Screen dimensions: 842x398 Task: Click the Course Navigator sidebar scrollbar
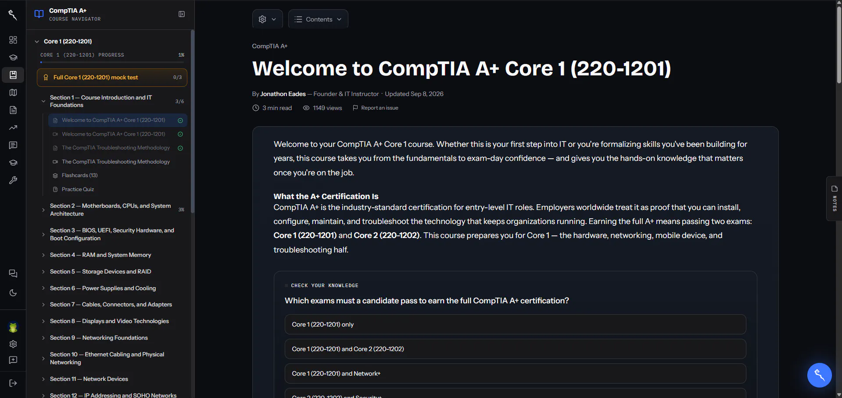click(193, 122)
